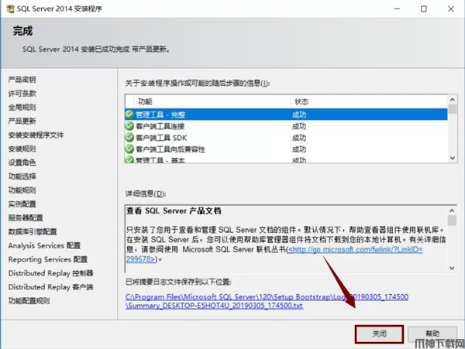Click the SQL Server setup title bar icon
Screen dimensions: 465x349
point(10,9)
